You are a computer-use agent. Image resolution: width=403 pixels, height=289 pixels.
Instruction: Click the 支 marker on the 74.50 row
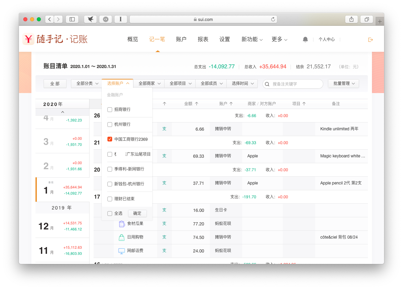pos(164,237)
